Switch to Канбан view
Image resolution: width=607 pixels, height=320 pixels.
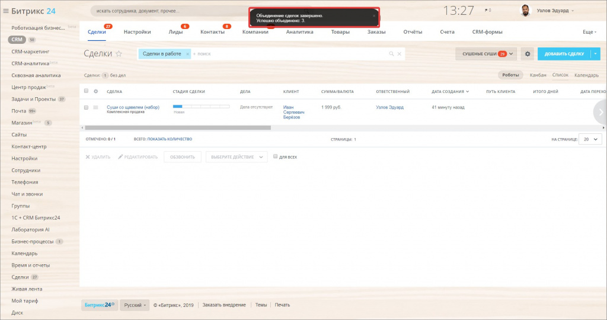pyautogui.click(x=538, y=75)
